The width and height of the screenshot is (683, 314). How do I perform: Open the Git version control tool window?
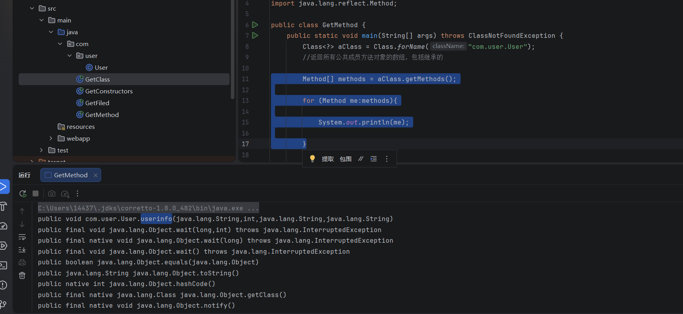click(x=4, y=304)
